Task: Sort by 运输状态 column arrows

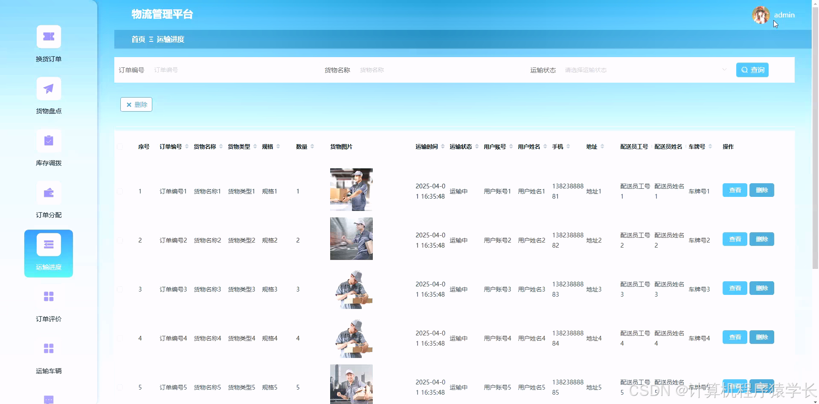Action: 476,147
